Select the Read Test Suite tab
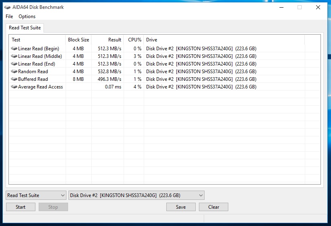The width and height of the screenshot is (331, 226). point(25,28)
